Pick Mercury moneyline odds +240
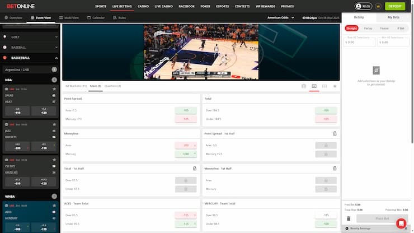 click(x=186, y=153)
